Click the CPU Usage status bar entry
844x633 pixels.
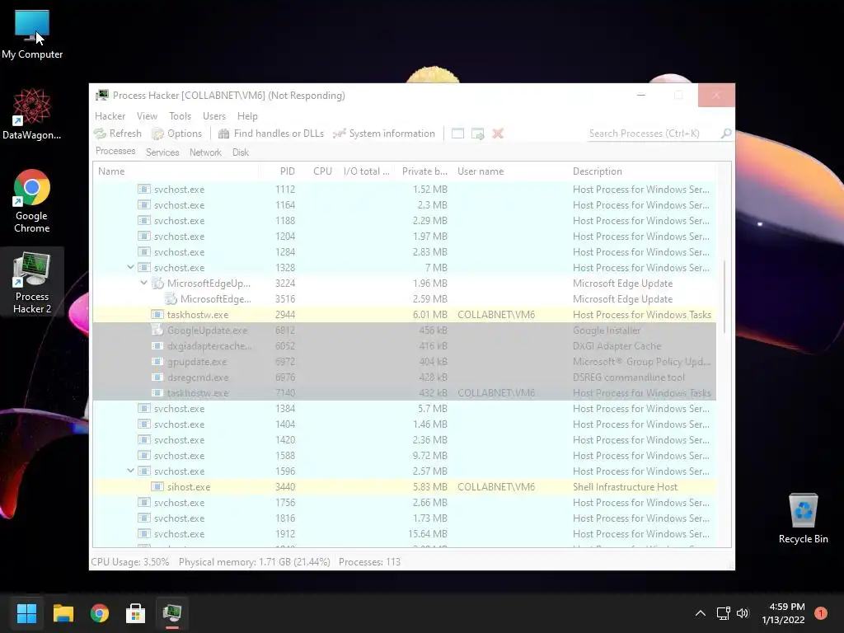(x=129, y=562)
